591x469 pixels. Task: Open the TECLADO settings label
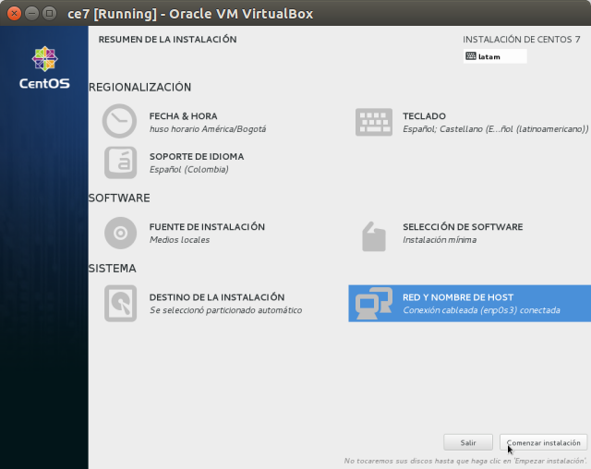pos(424,116)
